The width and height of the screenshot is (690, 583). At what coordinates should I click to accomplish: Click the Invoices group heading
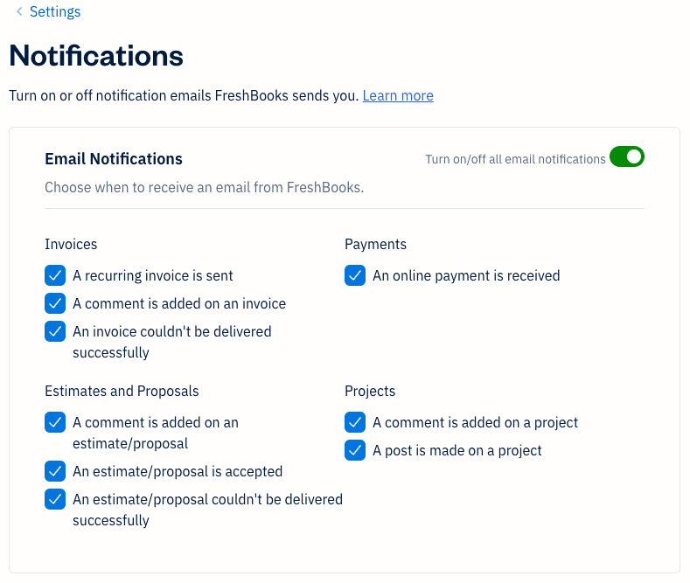71,244
